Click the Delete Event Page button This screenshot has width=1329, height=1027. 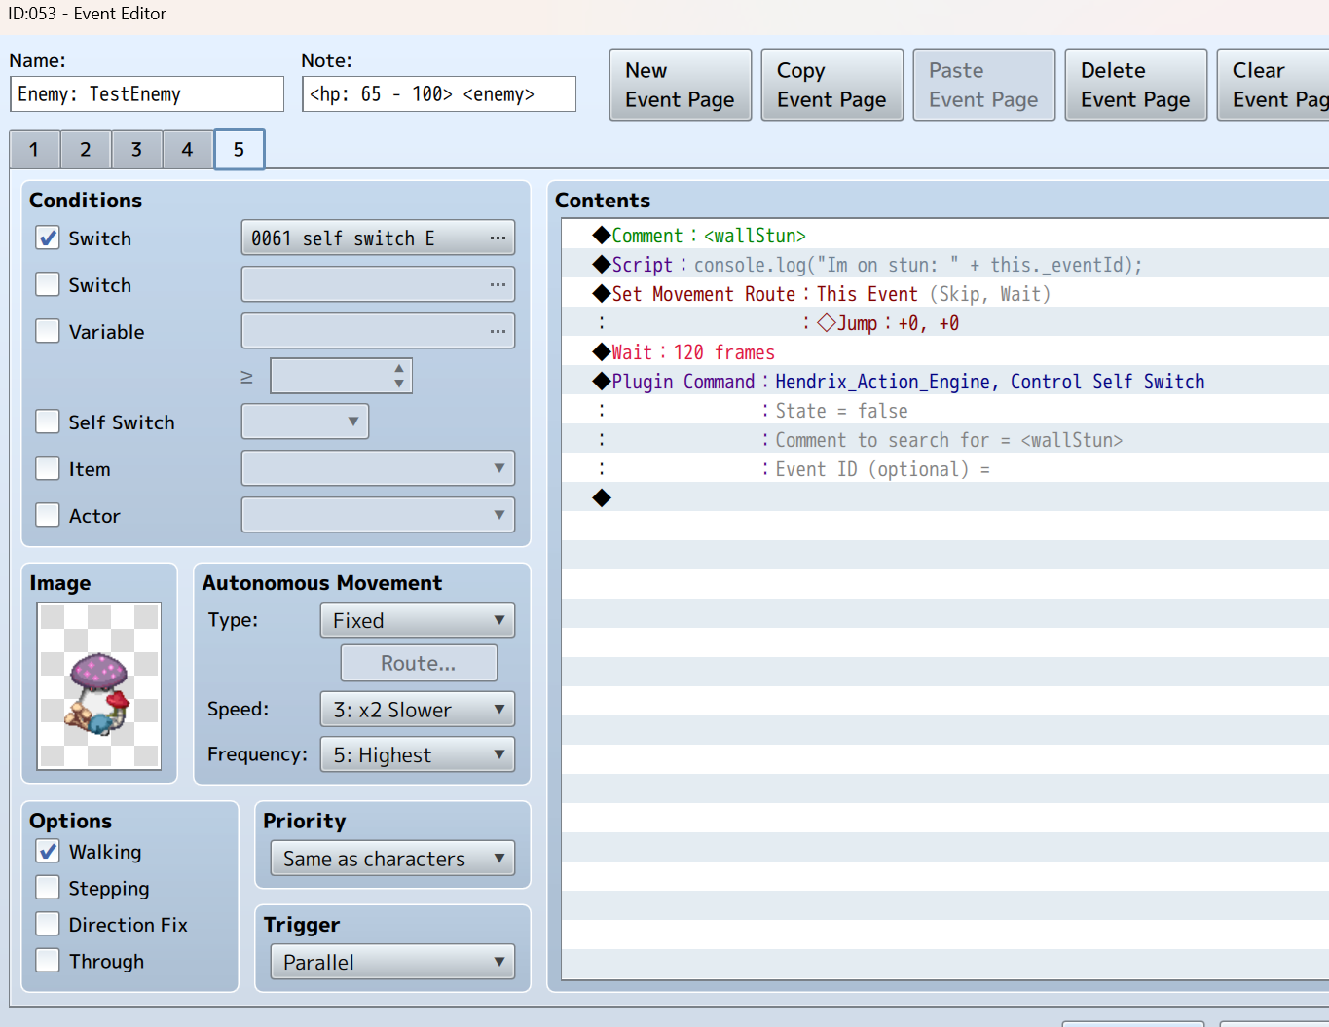(1135, 85)
